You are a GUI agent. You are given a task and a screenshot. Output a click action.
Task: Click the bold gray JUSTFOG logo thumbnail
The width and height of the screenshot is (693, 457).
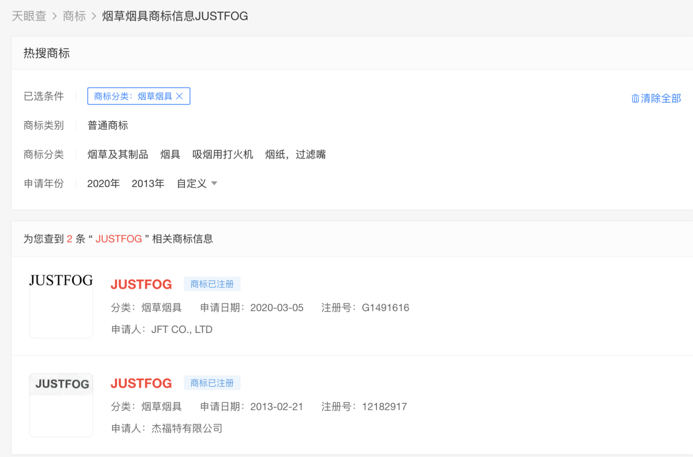point(61,405)
